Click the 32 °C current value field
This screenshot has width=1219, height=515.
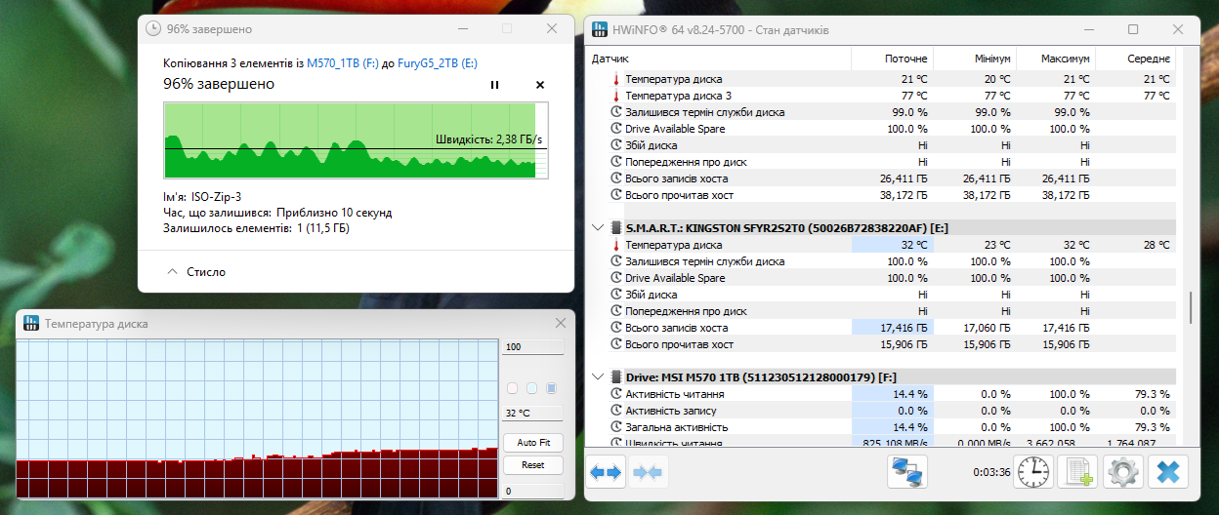pos(532,413)
